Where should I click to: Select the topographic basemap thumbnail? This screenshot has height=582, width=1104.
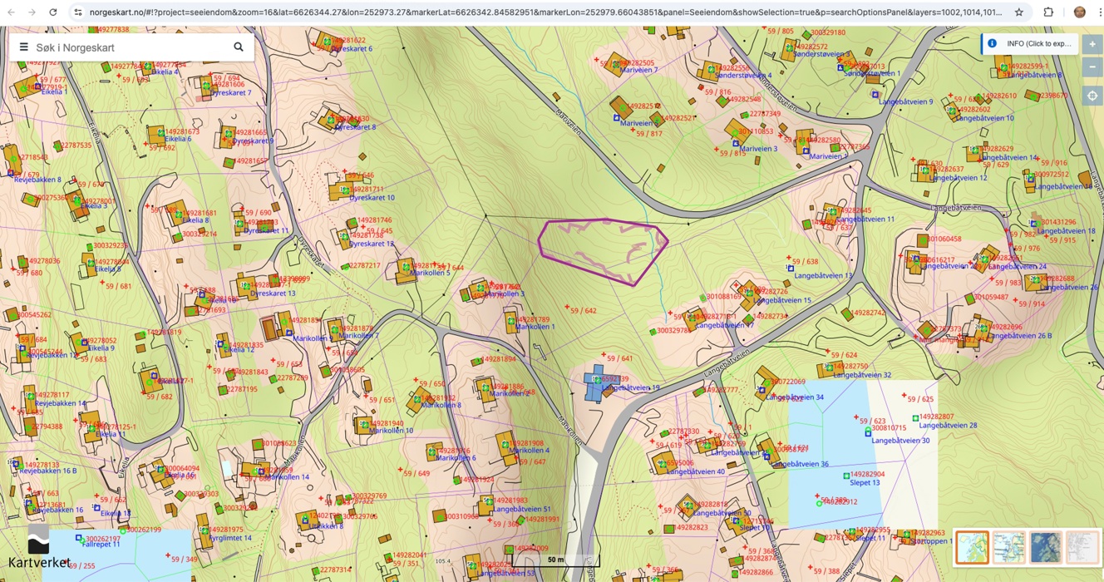point(972,548)
